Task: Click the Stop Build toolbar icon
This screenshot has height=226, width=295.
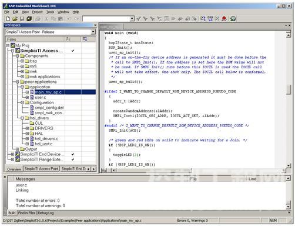Action: 217,19
